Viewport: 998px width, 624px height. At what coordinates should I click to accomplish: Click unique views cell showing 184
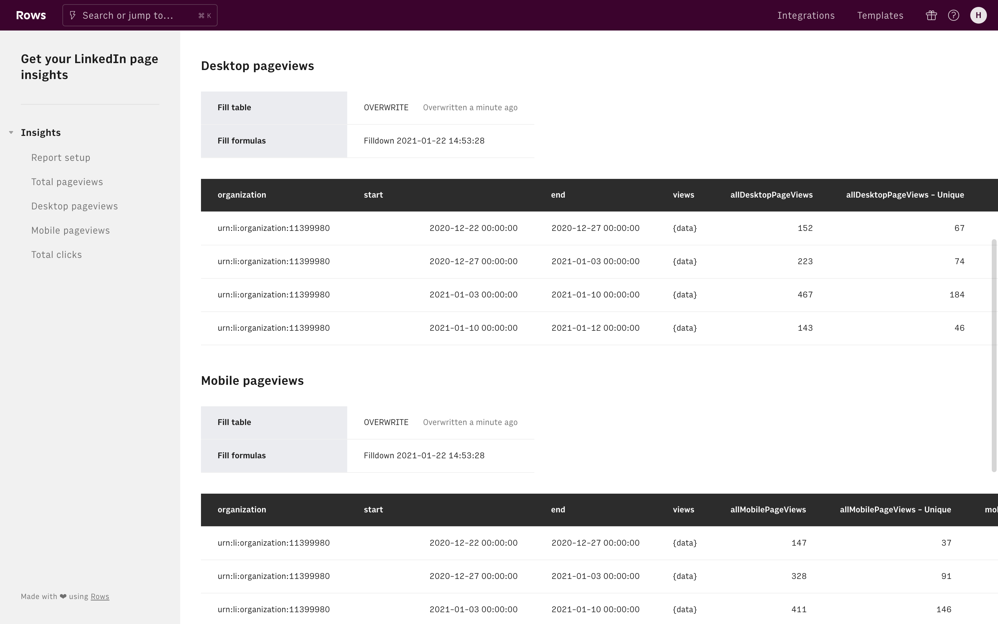957,295
